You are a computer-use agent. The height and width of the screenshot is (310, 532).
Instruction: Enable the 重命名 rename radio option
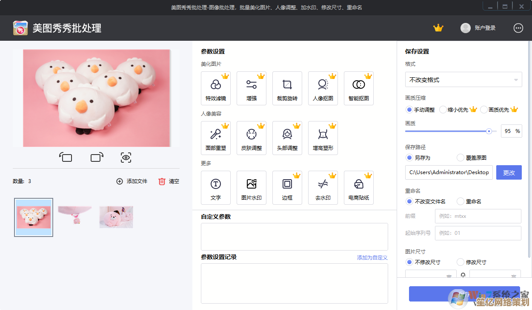460,201
